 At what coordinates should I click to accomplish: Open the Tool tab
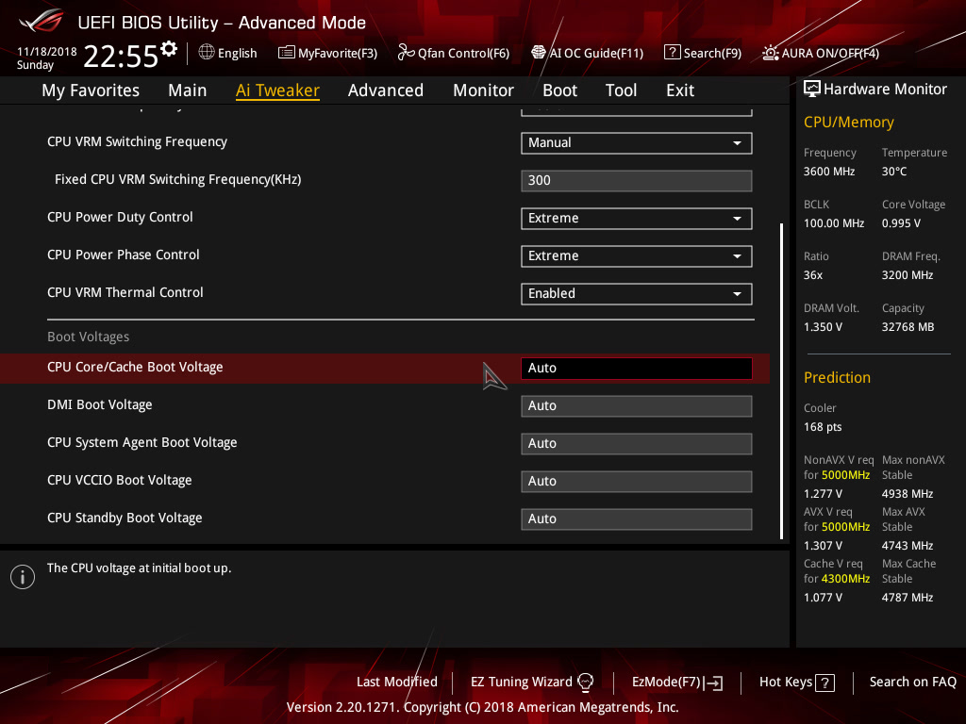click(x=621, y=90)
